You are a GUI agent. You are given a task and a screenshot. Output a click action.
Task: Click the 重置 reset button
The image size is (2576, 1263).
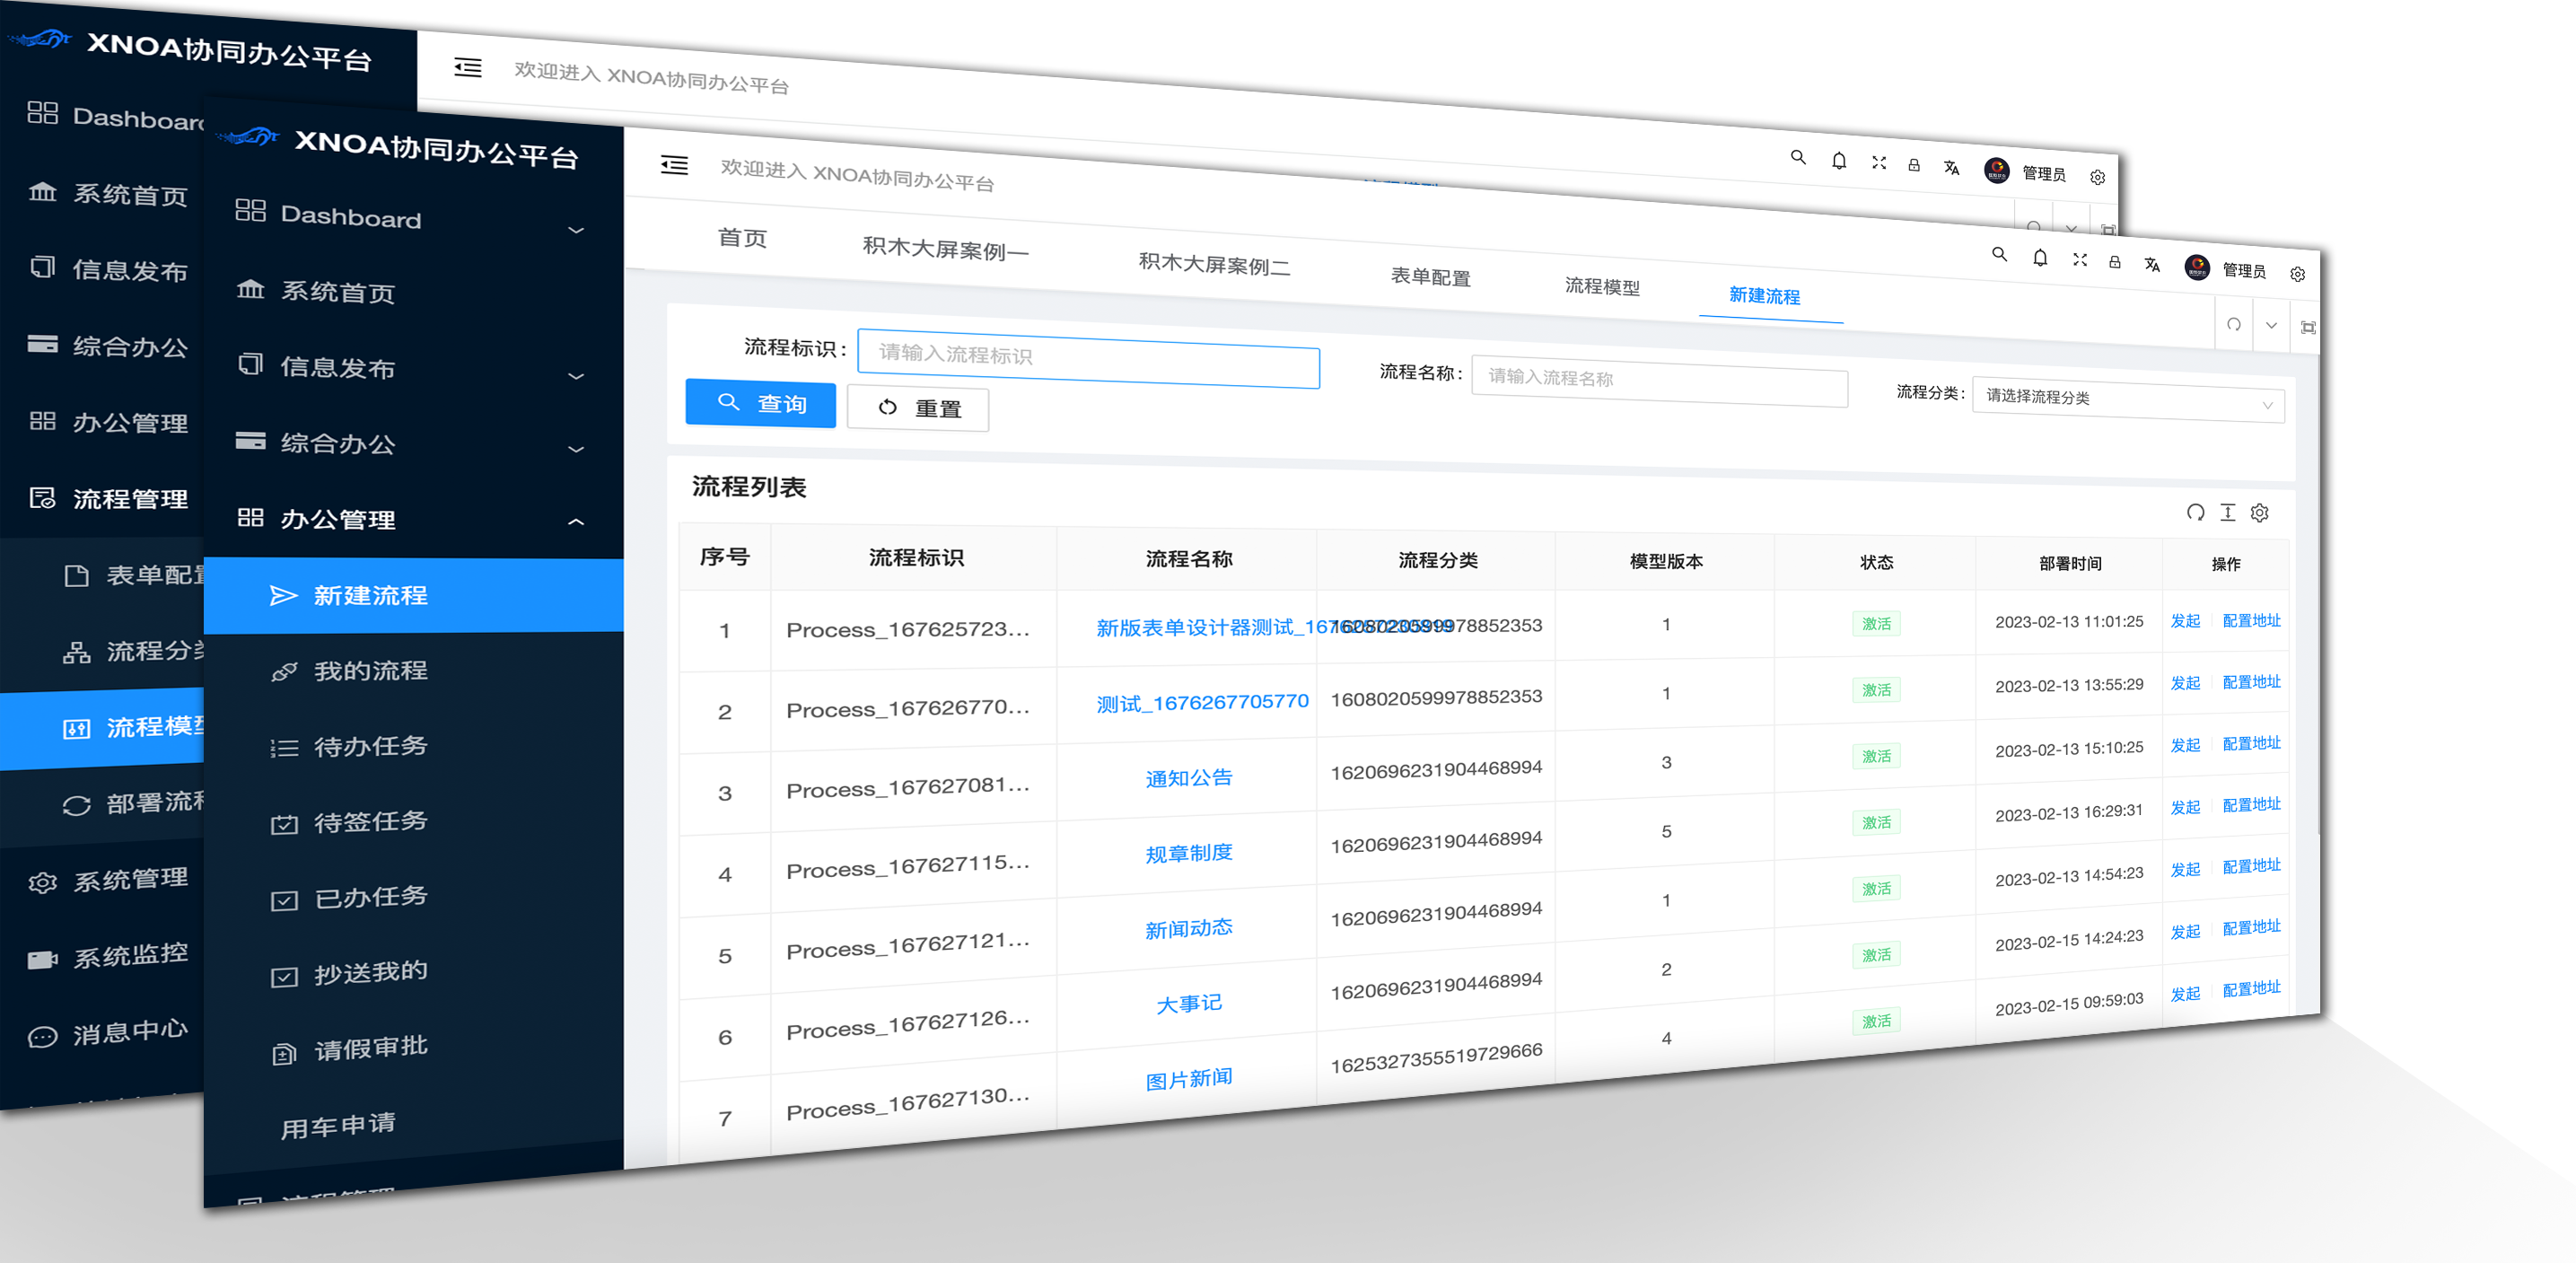pyautogui.click(x=918, y=408)
